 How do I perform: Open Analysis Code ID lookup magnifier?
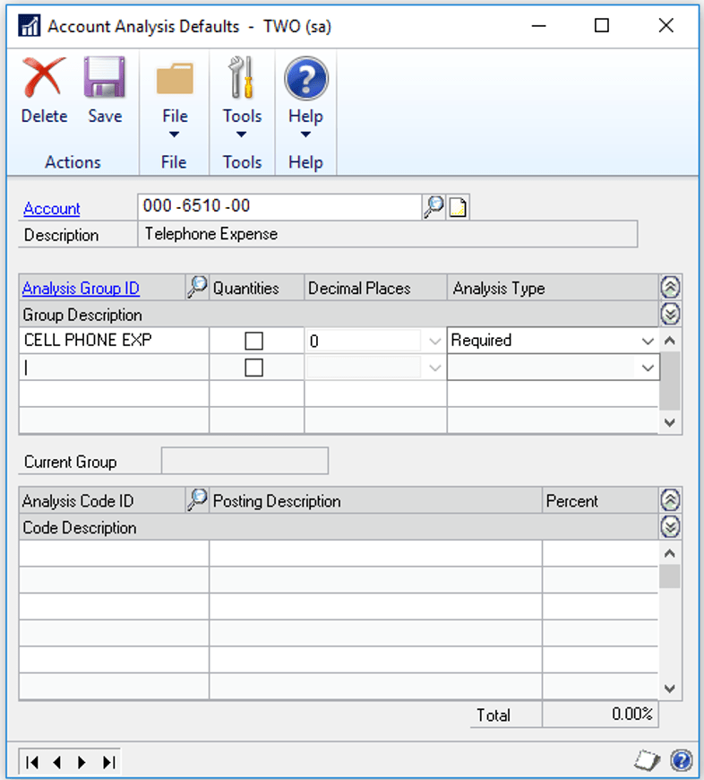[197, 501]
